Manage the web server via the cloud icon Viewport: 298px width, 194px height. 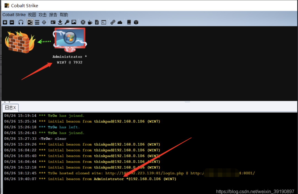(x=120, y=22)
